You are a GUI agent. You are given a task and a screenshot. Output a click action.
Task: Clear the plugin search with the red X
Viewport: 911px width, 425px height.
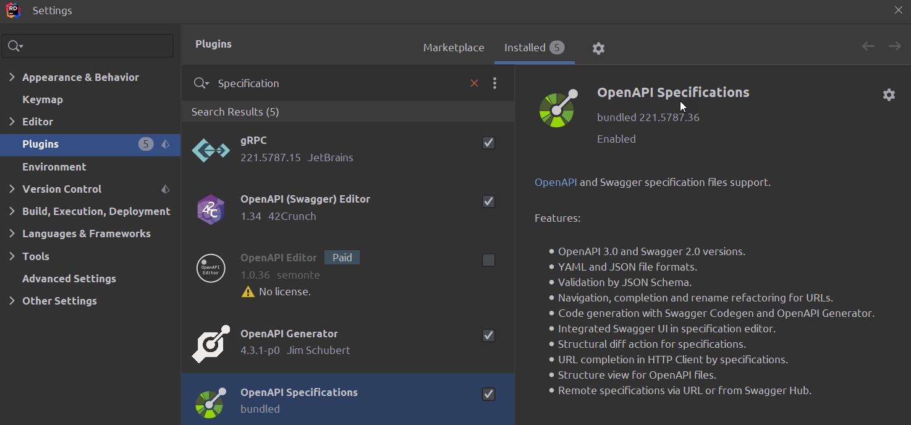coord(474,83)
